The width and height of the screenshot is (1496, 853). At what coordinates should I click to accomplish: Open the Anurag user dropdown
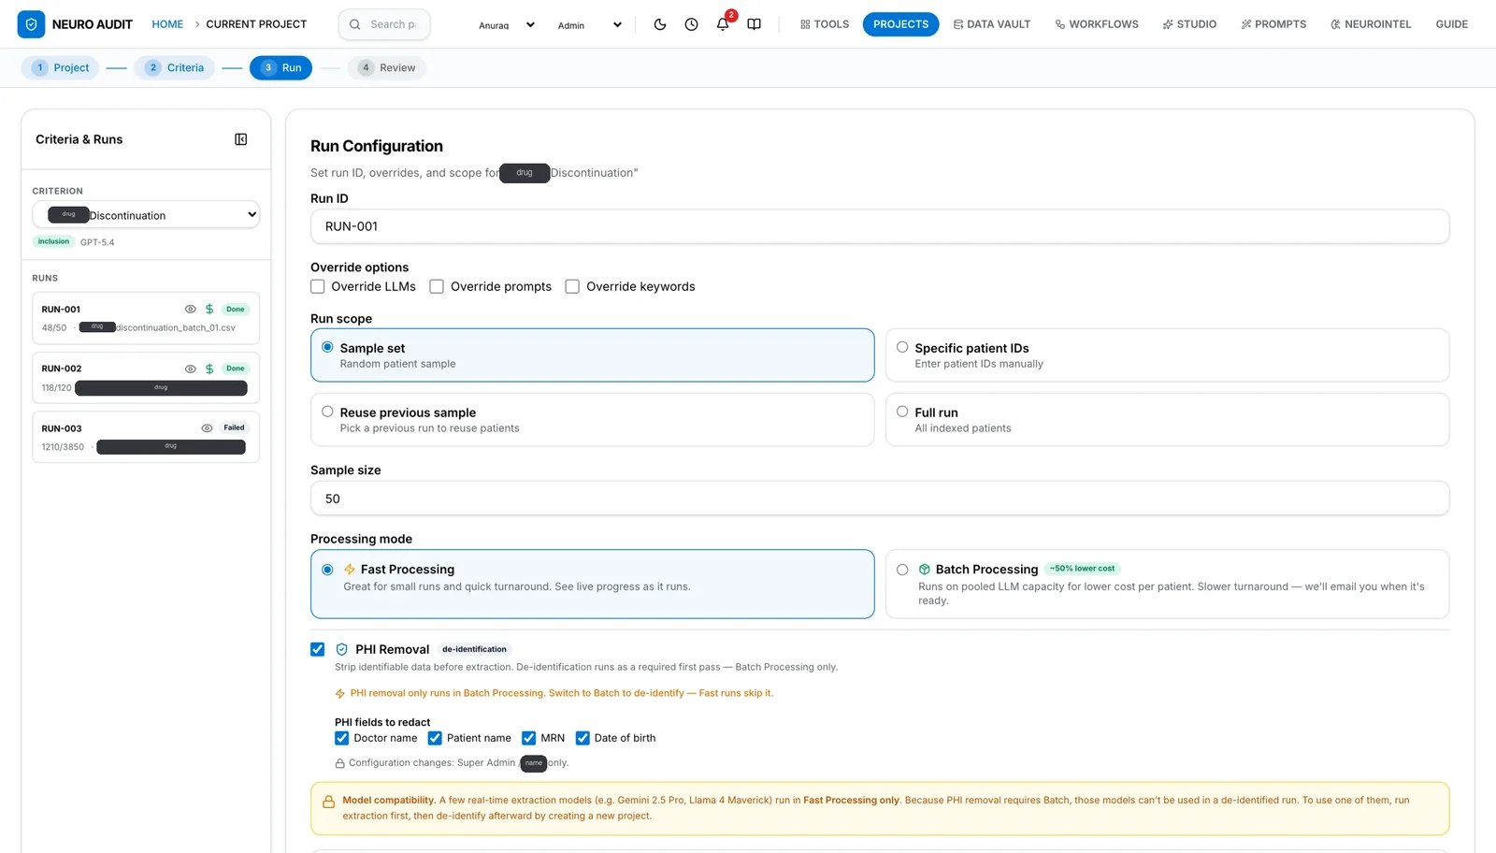(x=507, y=25)
